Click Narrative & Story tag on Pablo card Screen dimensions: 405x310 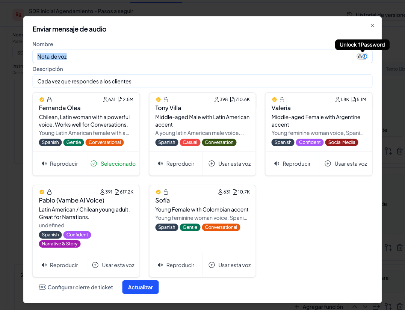tap(60, 244)
